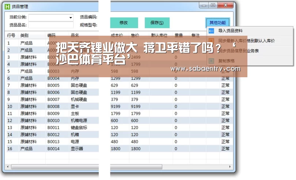Select cell B0005 in row 7

pyautogui.click(x=53, y=86)
